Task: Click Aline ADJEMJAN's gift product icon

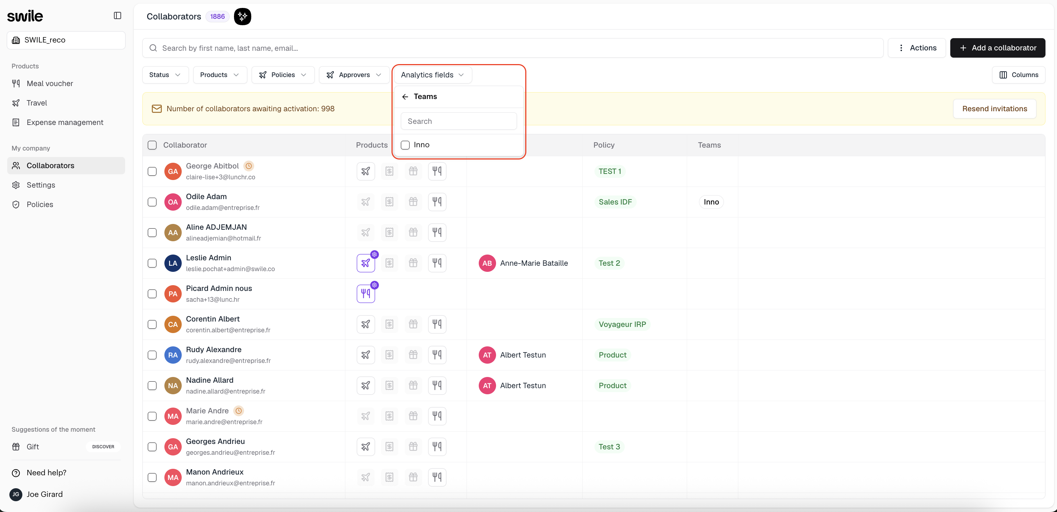Action: tap(413, 233)
